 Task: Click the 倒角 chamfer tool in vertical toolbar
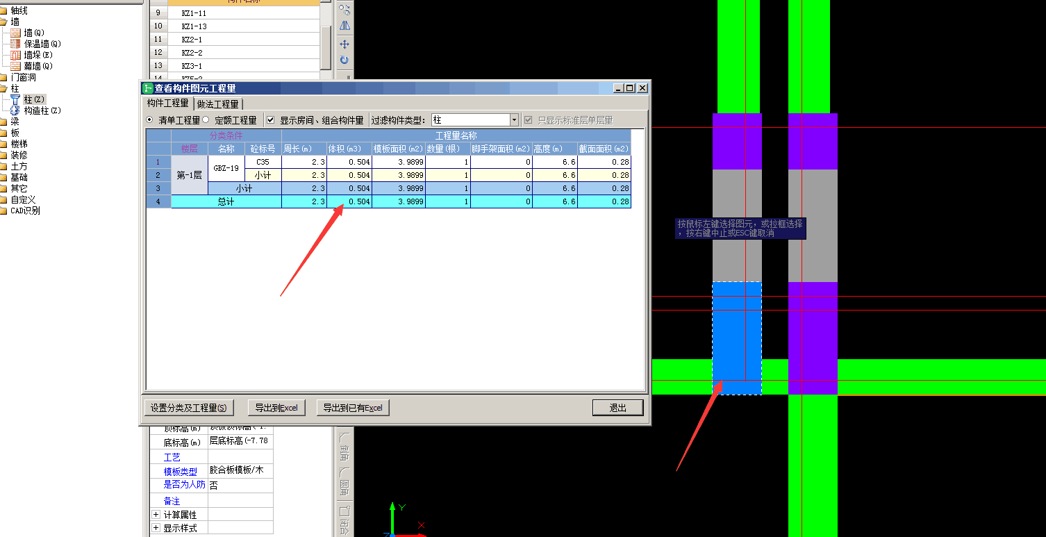click(x=344, y=447)
